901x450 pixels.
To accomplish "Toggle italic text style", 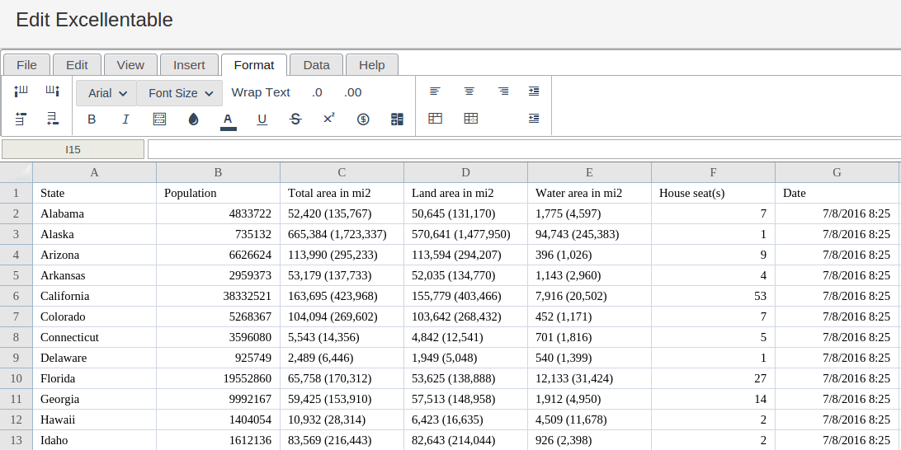I will 125,120.
